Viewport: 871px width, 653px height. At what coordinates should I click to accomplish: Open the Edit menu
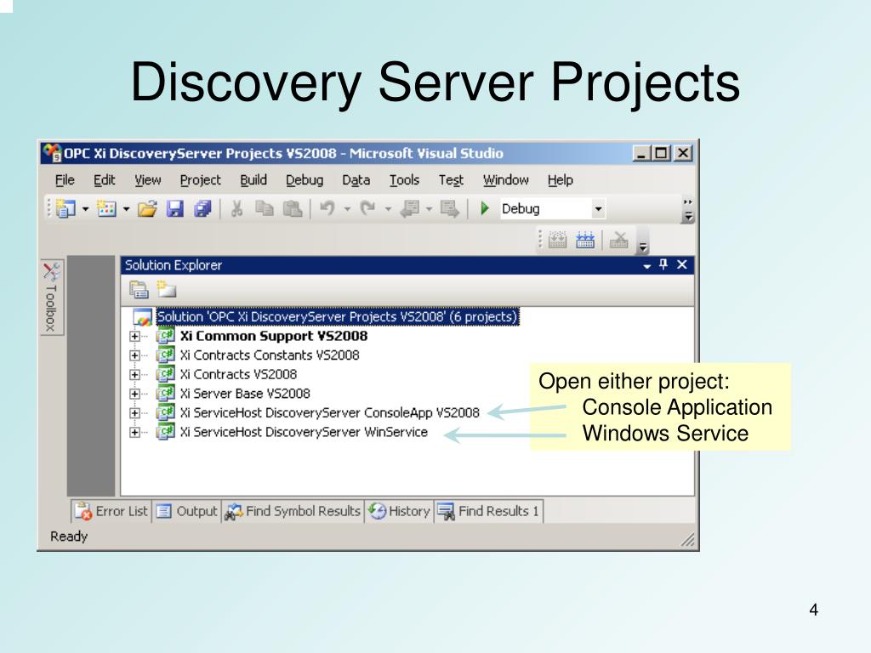pyautogui.click(x=104, y=180)
